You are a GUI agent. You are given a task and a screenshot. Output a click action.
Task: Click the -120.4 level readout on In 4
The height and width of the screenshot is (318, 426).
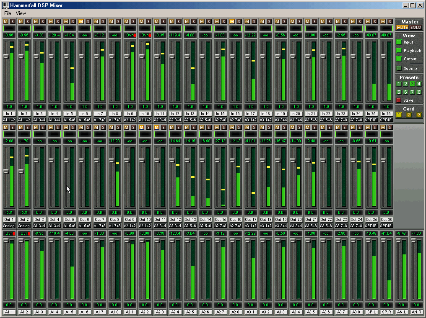(55, 35)
